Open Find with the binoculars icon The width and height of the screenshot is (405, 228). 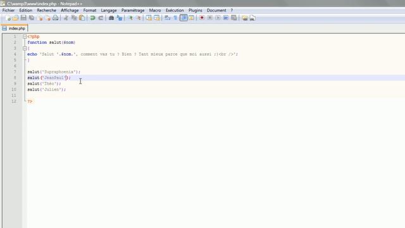(x=111, y=18)
